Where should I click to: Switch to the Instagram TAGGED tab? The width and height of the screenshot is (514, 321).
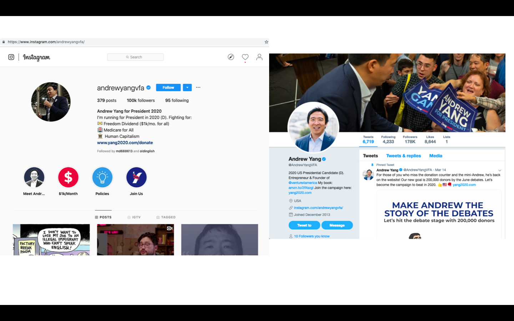(166, 217)
